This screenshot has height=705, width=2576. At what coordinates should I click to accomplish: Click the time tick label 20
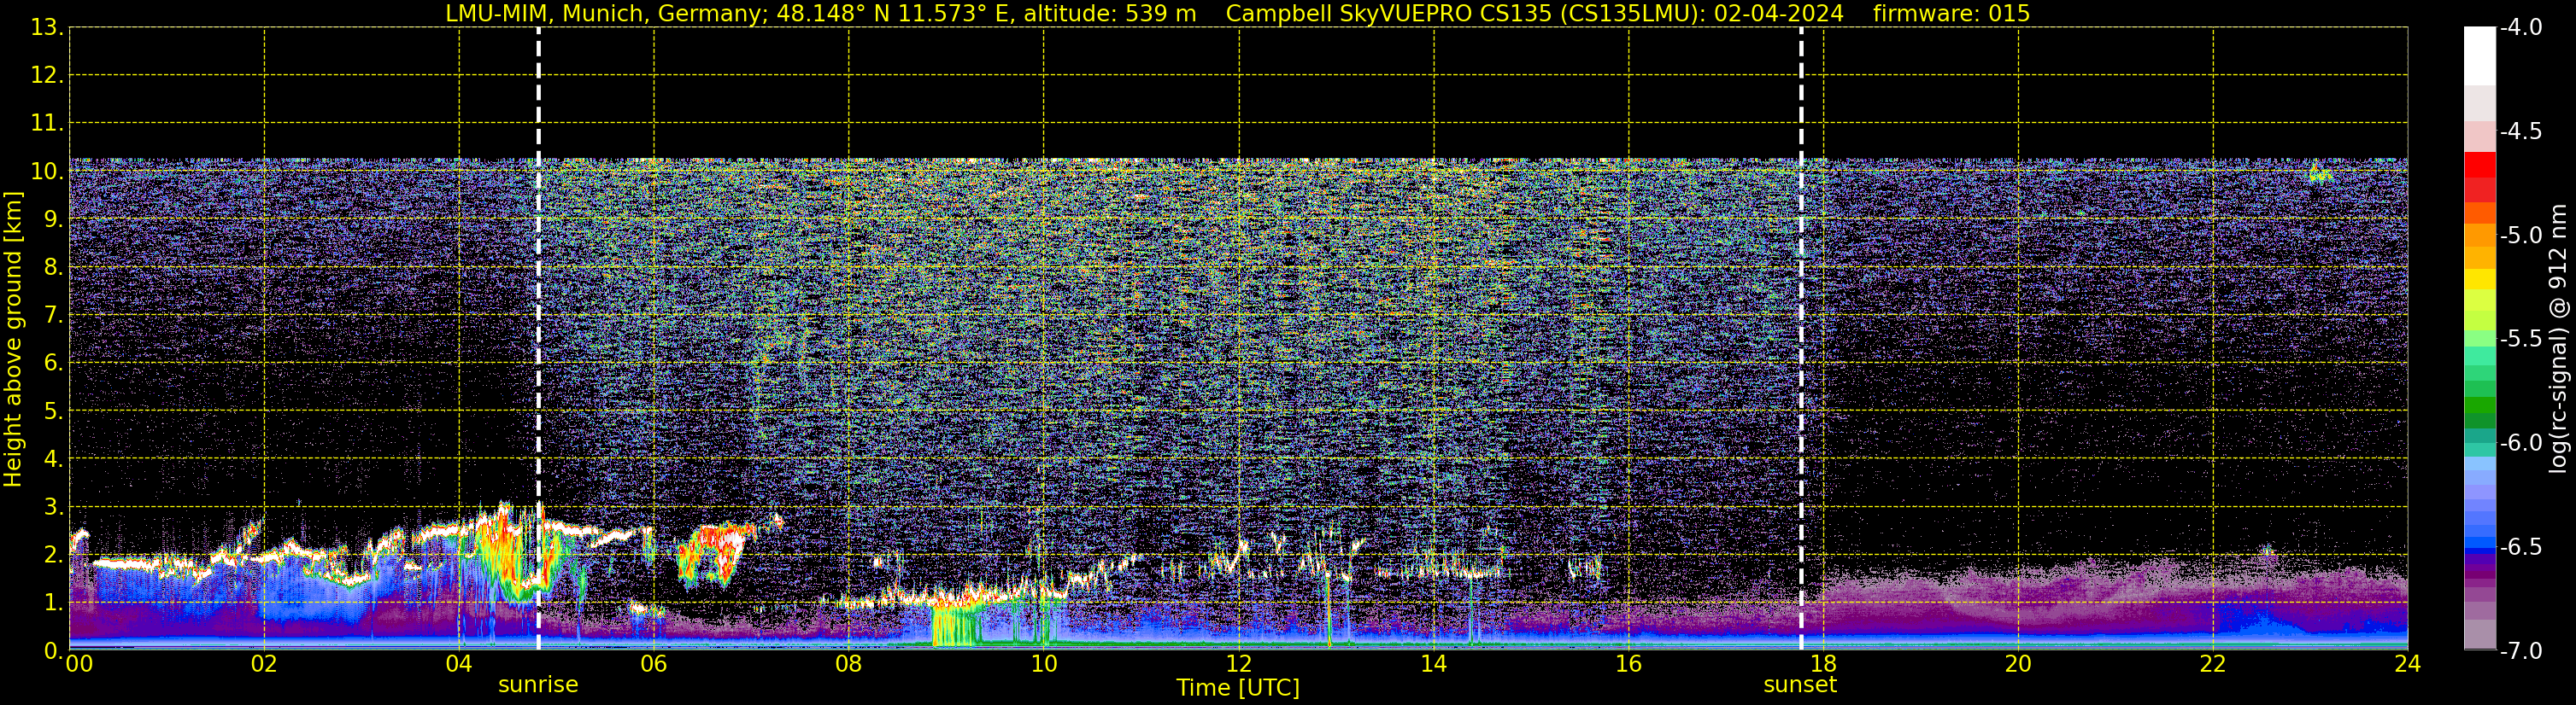pos(2018,664)
